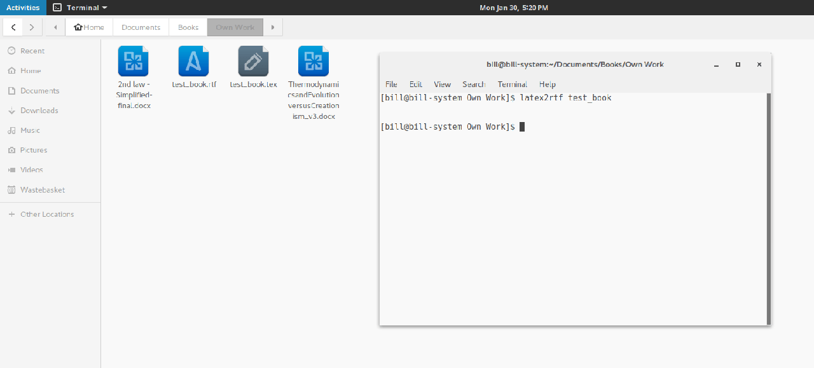814x368 pixels.
Task: Open Other Locations in sidebar
Action: click(x=47, y=214)
